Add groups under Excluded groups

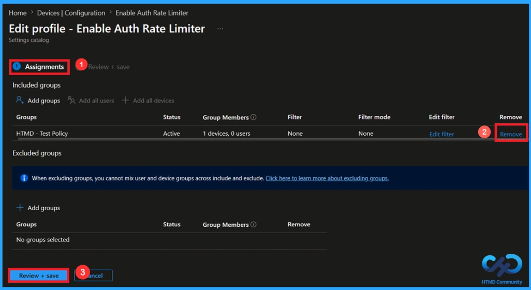(x=43, y=208)
